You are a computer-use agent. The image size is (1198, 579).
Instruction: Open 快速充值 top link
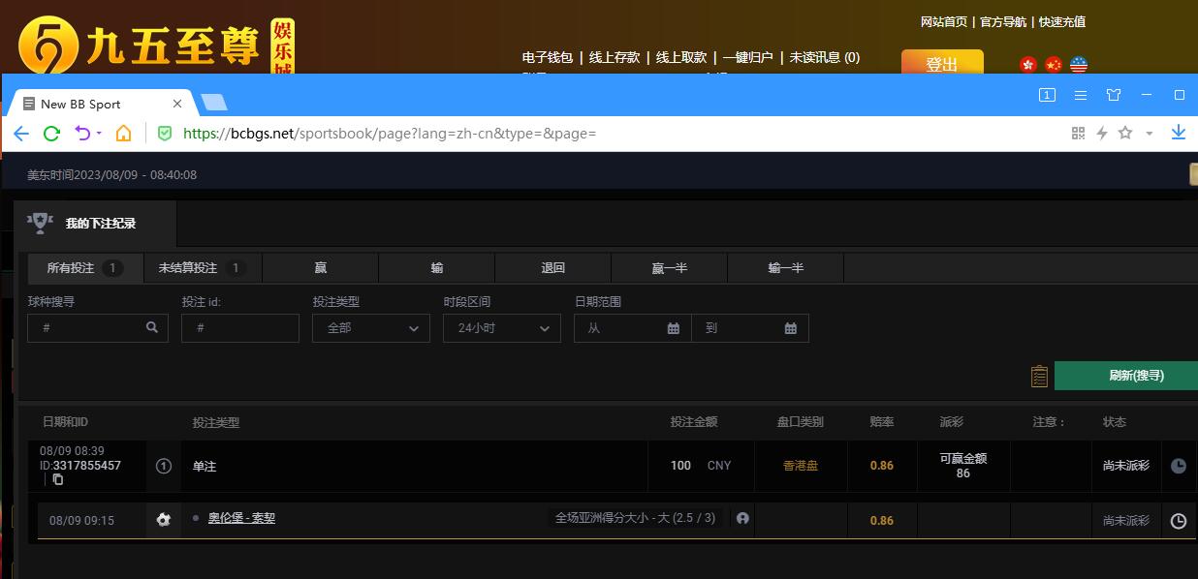tap(1062, 21)
